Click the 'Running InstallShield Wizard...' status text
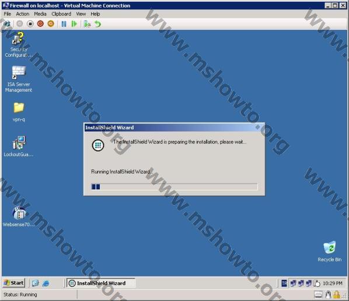 122,172
